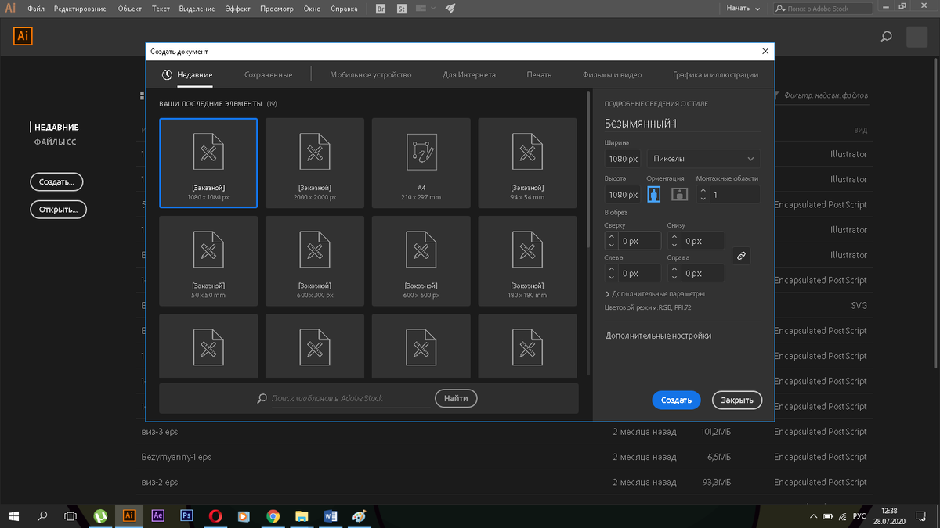Switch to Мобильное устройство tab
The image size is (940, 528).
(x=371, y=75)
